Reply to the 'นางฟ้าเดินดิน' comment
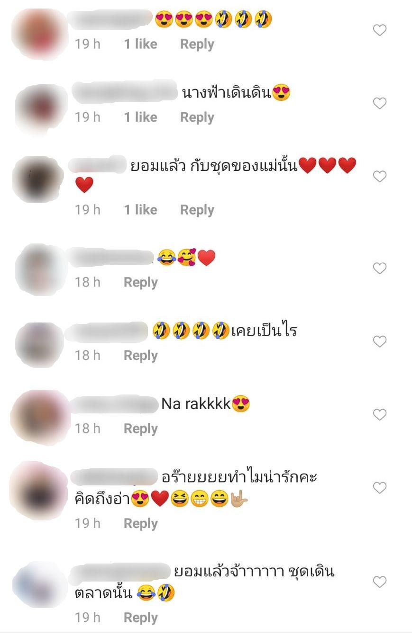Image resolution: width=412 pixels, height=636 pixels. pos(197,117)
